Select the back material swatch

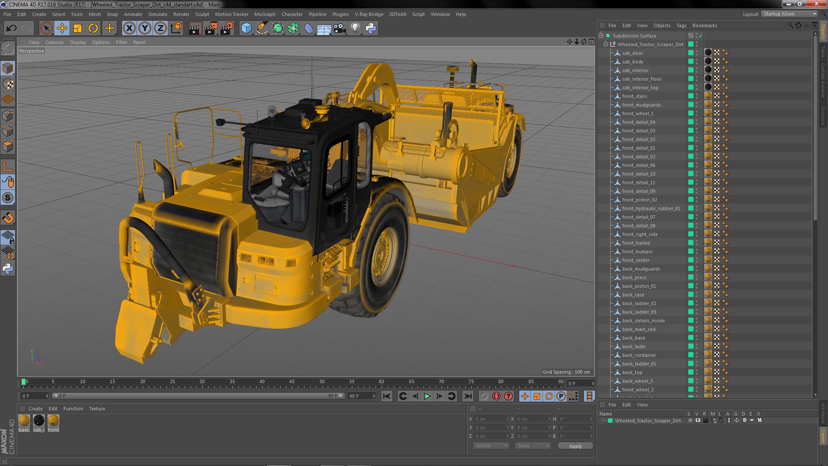[x=24, y=421]
